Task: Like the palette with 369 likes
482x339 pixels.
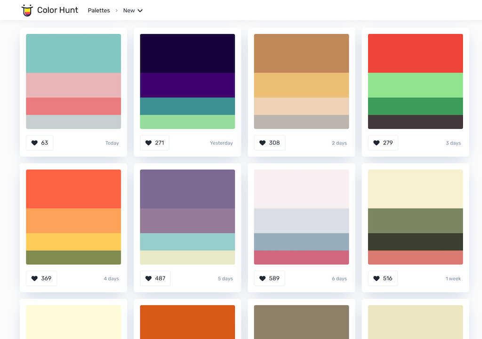Action: (41, 278)
